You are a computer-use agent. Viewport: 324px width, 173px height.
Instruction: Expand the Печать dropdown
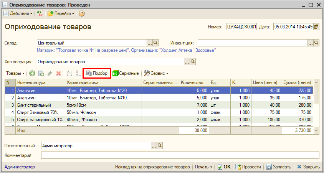[204, 167]
